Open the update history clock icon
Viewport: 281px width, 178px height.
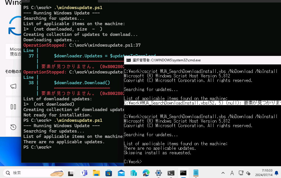(13, 127)
